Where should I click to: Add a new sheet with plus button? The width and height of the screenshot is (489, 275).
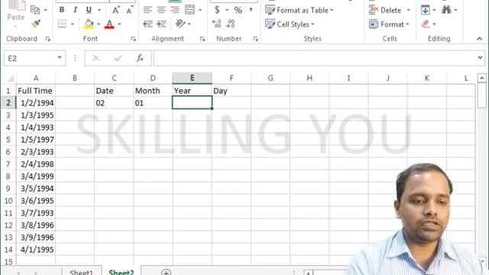167,272
